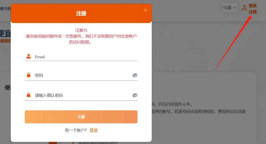This screenshot has width=266, height=144.
Task: Close the 注册 registration dialog
Action: (145, 10)
